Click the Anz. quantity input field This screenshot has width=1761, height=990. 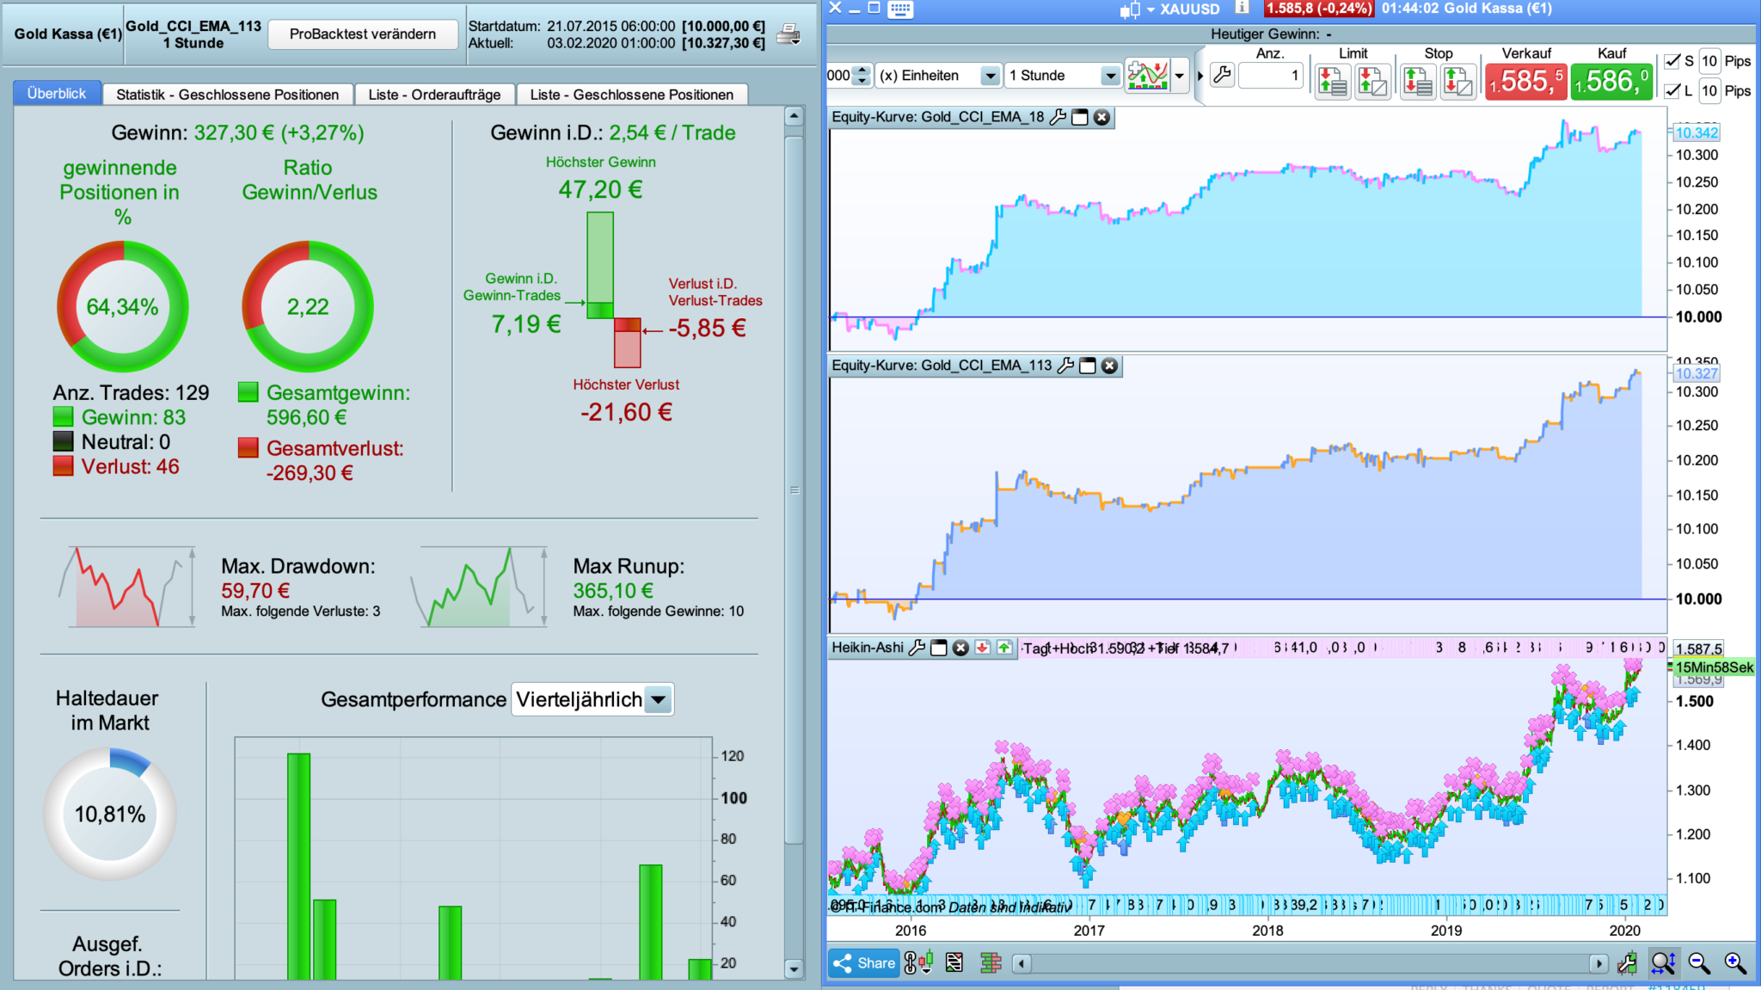1271,76
